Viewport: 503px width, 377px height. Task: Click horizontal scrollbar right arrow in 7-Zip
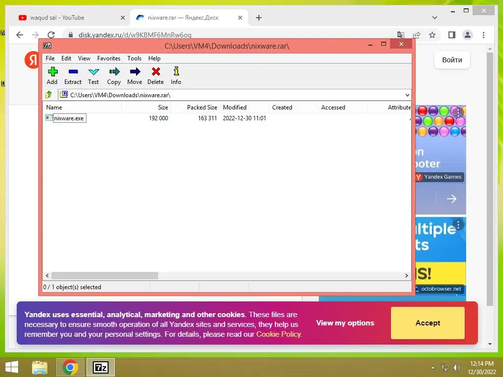tap(407, 276)
